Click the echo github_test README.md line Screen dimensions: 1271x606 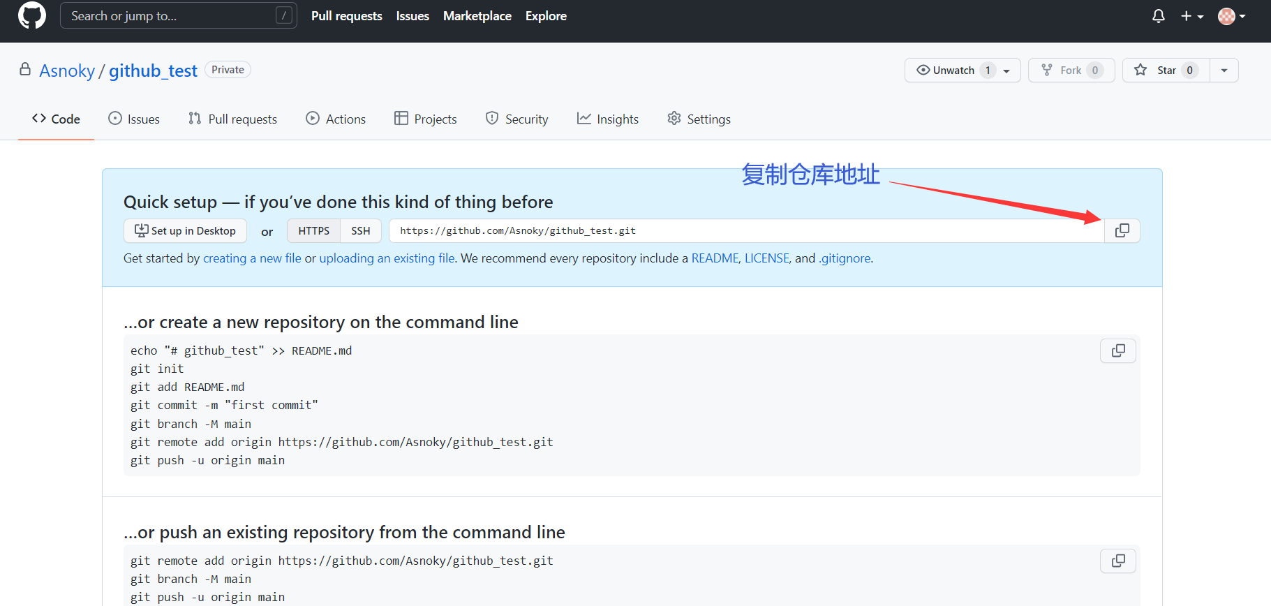pos(241,350)
